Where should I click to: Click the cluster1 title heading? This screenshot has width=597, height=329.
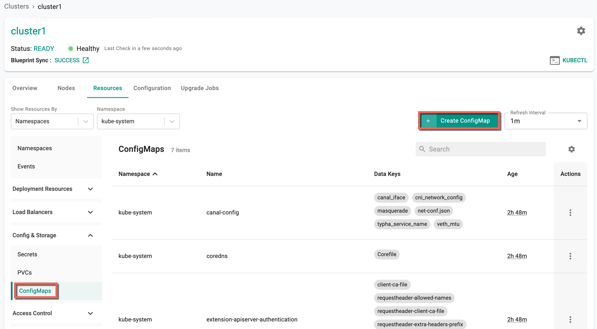pyautogui.click(x=28, y=31)
